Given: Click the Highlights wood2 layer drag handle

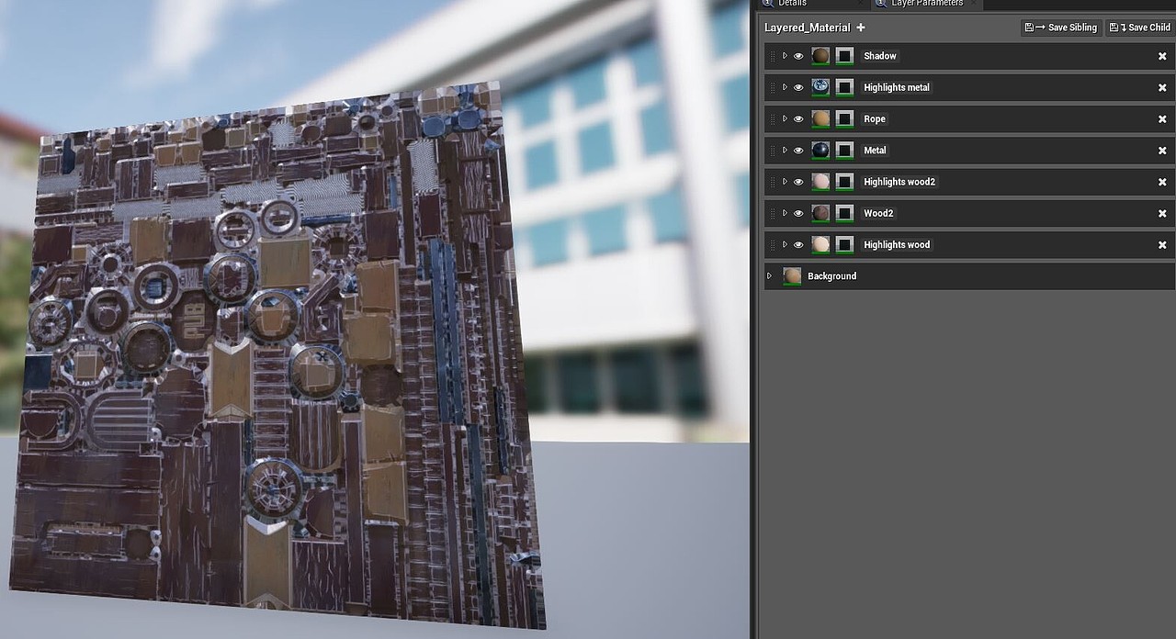Looking at the screenshot, I should (x=772, y=182).
